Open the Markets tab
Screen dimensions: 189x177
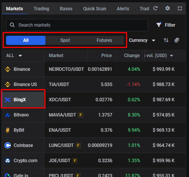click(x=15, y=9)
